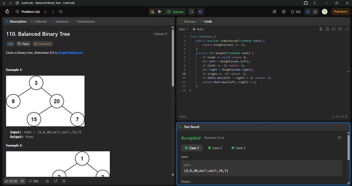352x186 pixels.
Task: Open the help question mark icon
Action: 64,181
